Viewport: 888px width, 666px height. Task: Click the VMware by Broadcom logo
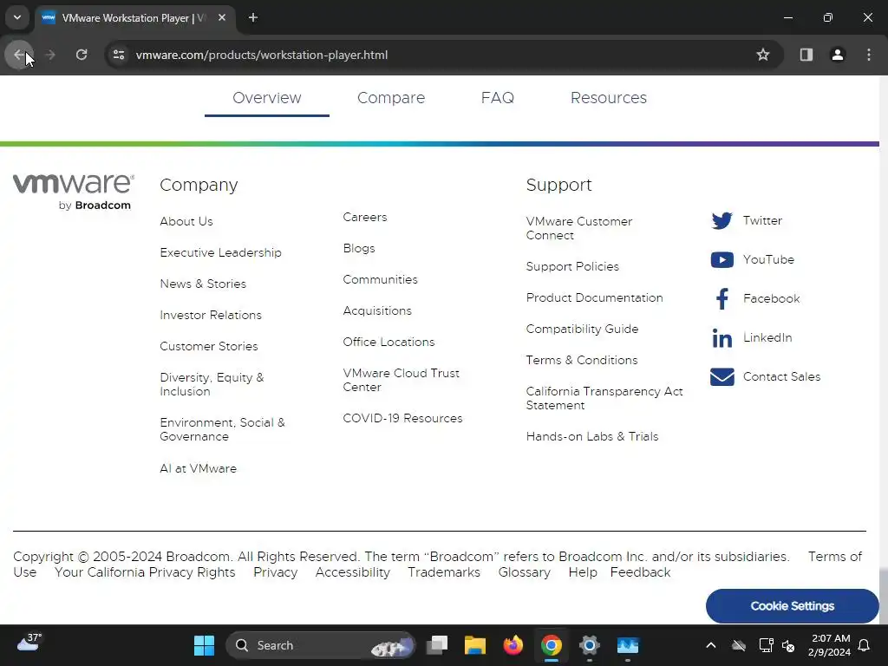(74, 192)
